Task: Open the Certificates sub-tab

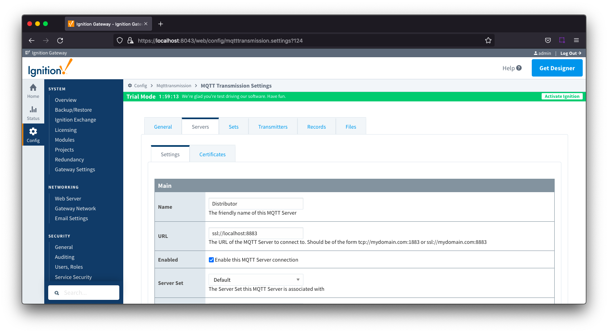Action: point(213,154)
